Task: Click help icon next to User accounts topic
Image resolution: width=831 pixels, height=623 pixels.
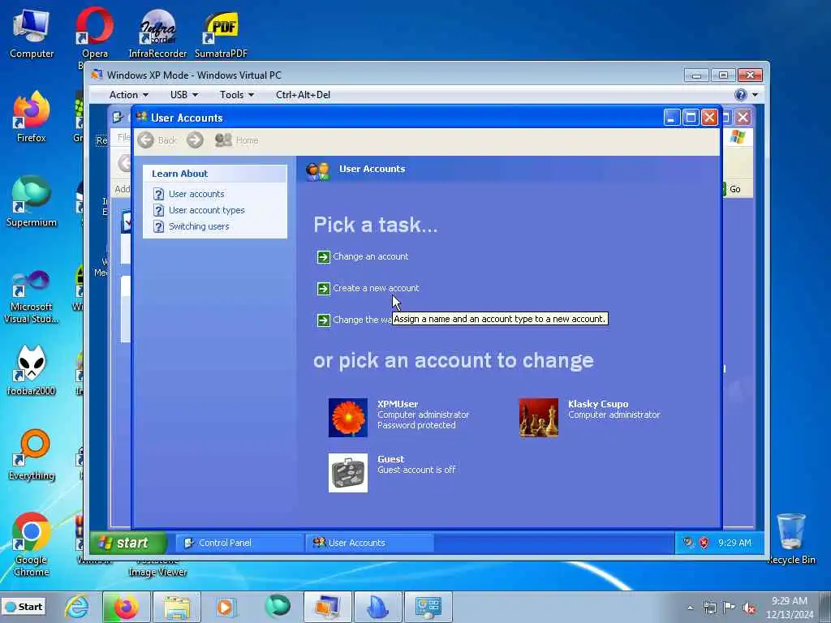Action: pyautogui.click(x=158, y=194)
